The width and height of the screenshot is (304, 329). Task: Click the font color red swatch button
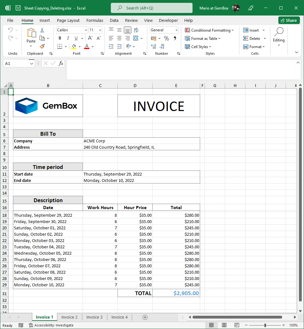87,47
